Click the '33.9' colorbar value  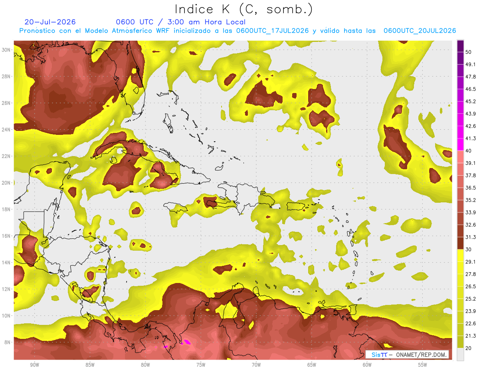tap(471, 212)
